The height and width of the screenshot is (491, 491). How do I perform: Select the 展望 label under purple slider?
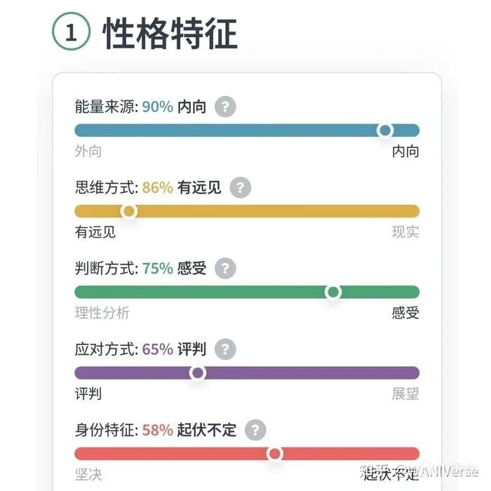point(405,394)
